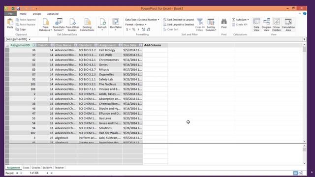This screenshot has width=315, height=177.
Task: Open From Database import
Action: tap(45, 25)
